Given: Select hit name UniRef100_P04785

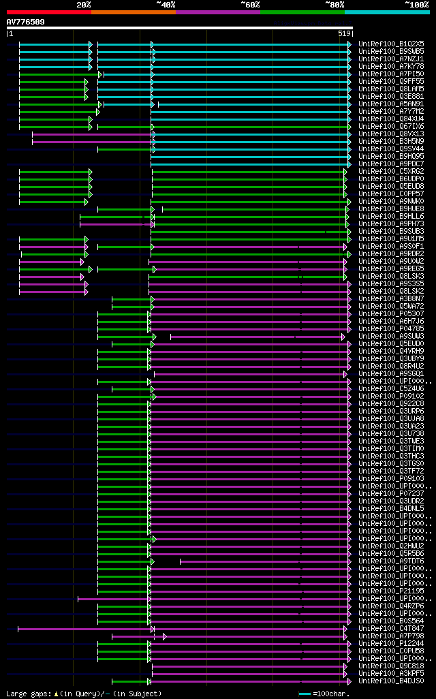Looking at the screenshot, I should coord(392,329).
